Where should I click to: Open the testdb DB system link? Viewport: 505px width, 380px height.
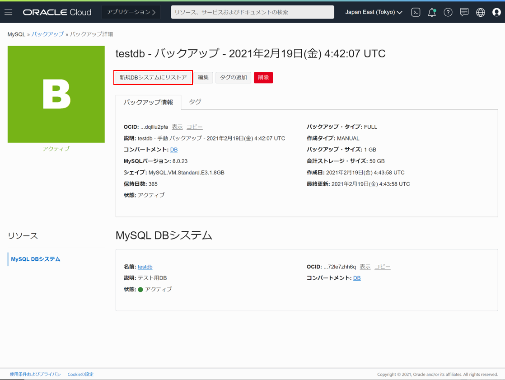[145, 267]
